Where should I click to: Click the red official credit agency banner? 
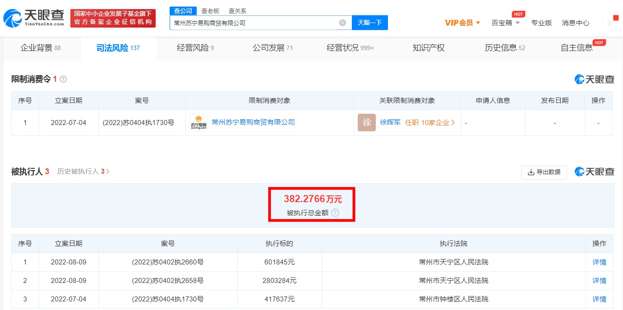(113, 18)
